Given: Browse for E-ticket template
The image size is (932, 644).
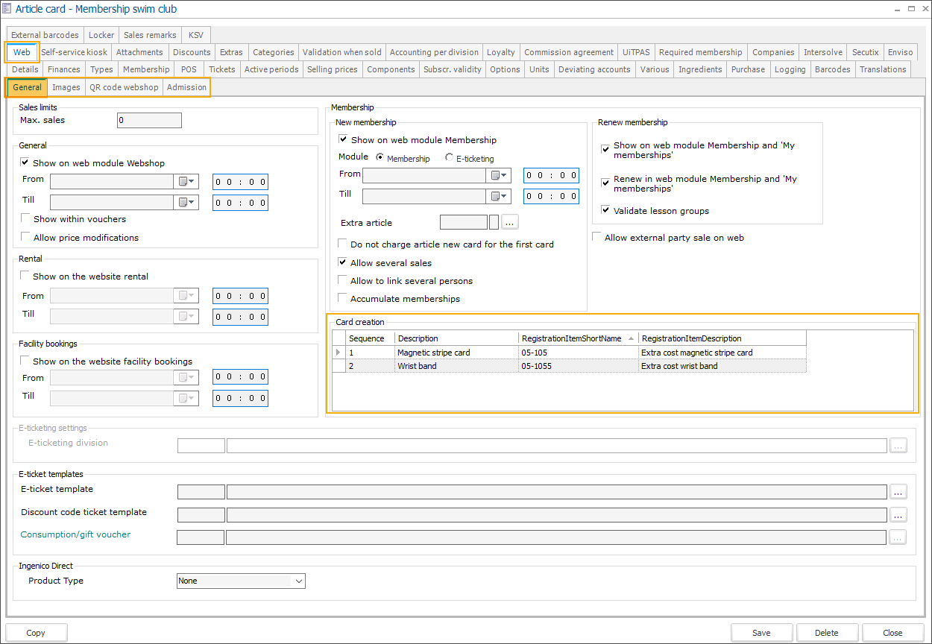Looking at the screenshot, I should click(897, 492).
